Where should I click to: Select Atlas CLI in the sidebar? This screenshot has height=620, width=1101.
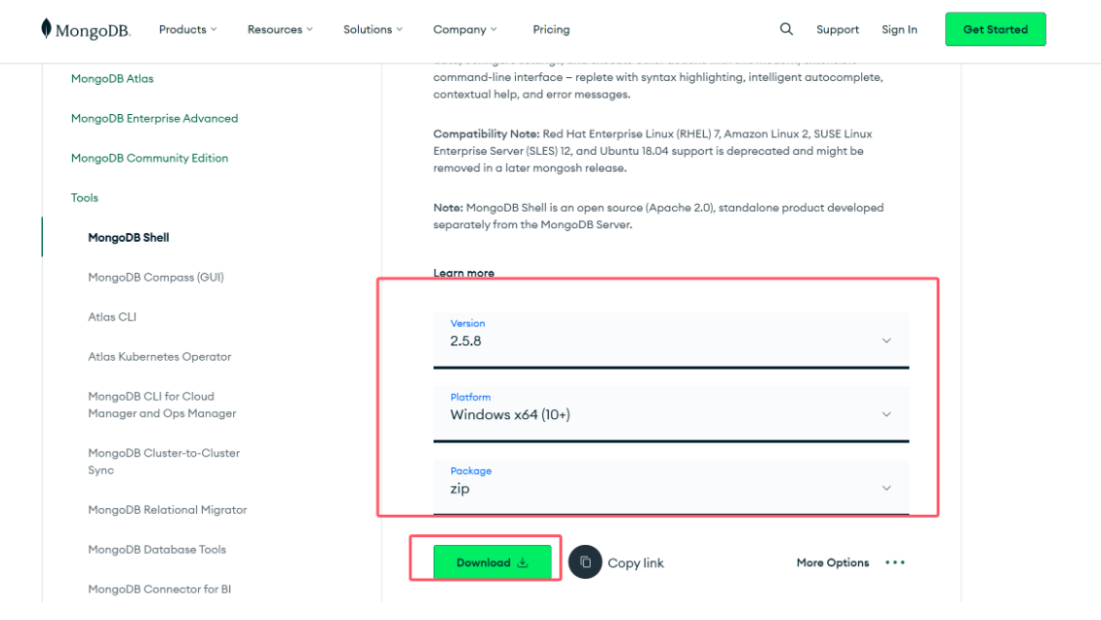point(112,317)
